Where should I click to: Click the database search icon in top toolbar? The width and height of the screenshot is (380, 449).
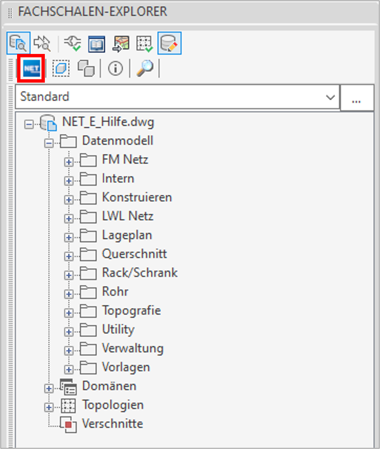coord(18,43)
